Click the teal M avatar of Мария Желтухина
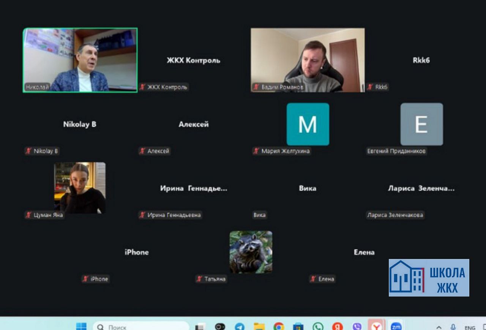Viewport: 486px width, 330px height. (308, 124)
